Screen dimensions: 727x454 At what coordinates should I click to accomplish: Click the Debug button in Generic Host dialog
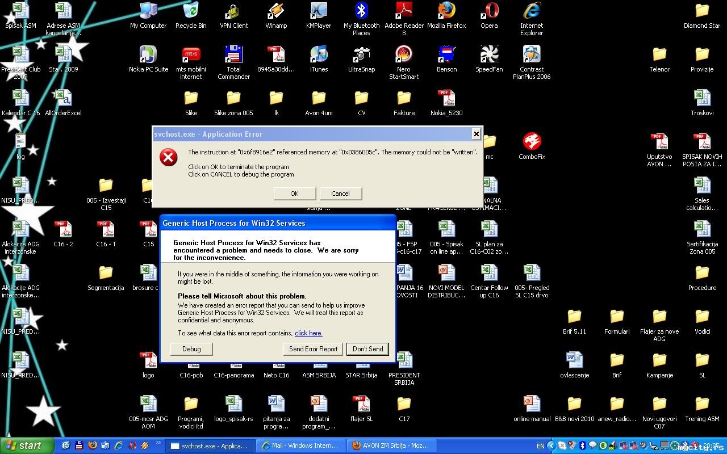(191, 349)
